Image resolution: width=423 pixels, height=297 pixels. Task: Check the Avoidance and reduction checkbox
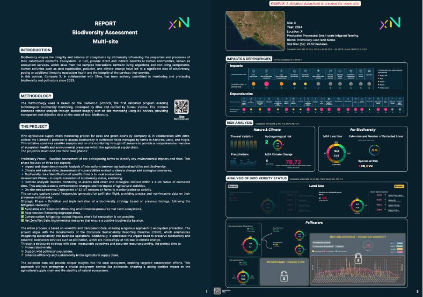point(22,208)
